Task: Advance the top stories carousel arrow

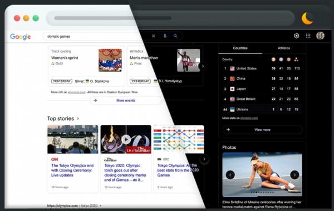Action: point(204,159)
